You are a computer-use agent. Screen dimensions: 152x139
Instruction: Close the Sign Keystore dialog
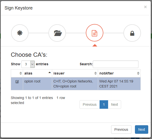[x=145, y=7]
